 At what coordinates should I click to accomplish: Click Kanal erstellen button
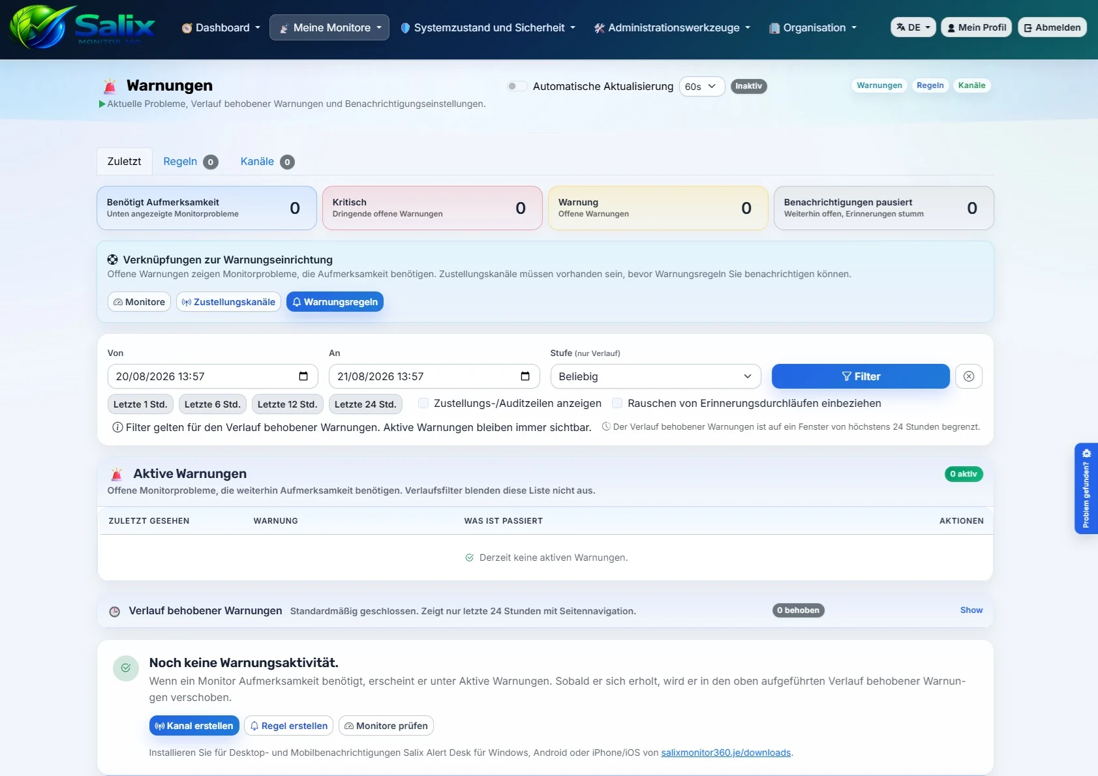point(194,726)
